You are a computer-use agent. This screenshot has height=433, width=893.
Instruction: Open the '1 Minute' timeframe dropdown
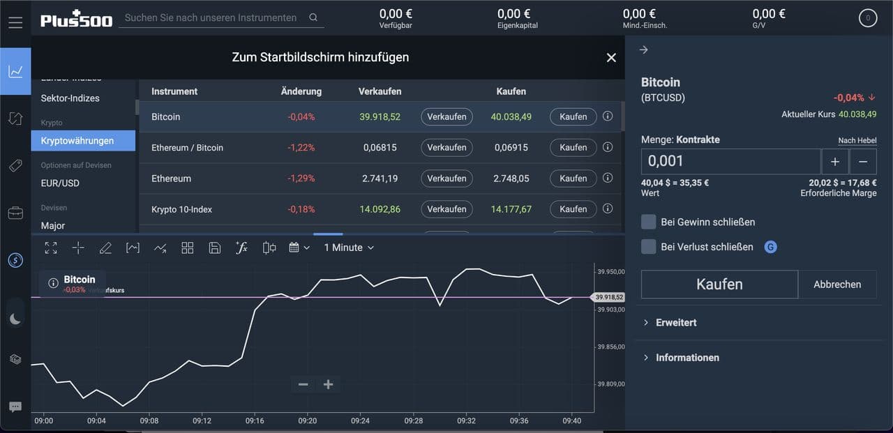click(x=349, y=248)
